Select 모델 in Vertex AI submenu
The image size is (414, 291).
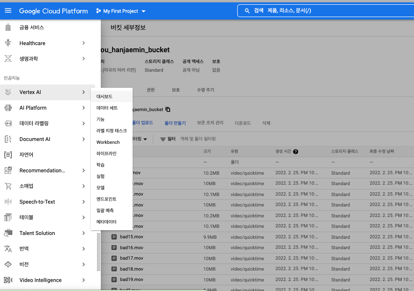pos(111,188)
